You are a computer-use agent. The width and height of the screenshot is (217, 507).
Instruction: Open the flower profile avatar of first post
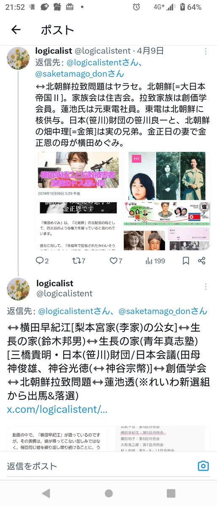pyautogui.click(x=18, y=58)
